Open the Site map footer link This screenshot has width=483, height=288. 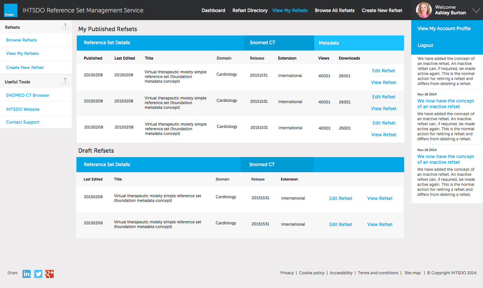413,273
